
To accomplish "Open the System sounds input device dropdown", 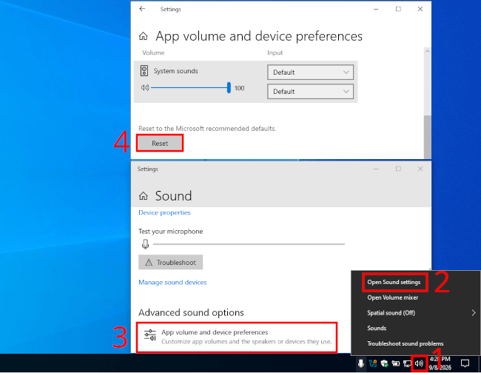I will point(310,92).
